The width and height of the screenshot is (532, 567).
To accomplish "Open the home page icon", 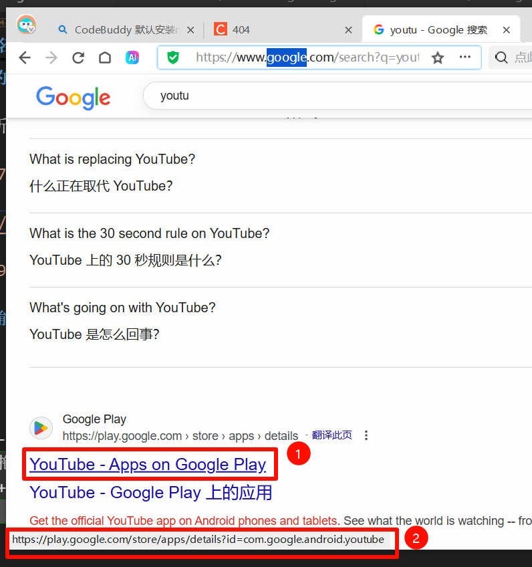I will (105, 58).
